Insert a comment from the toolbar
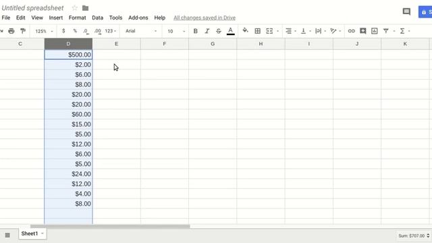Screen dimensions: 432x243 pos(363,31)
